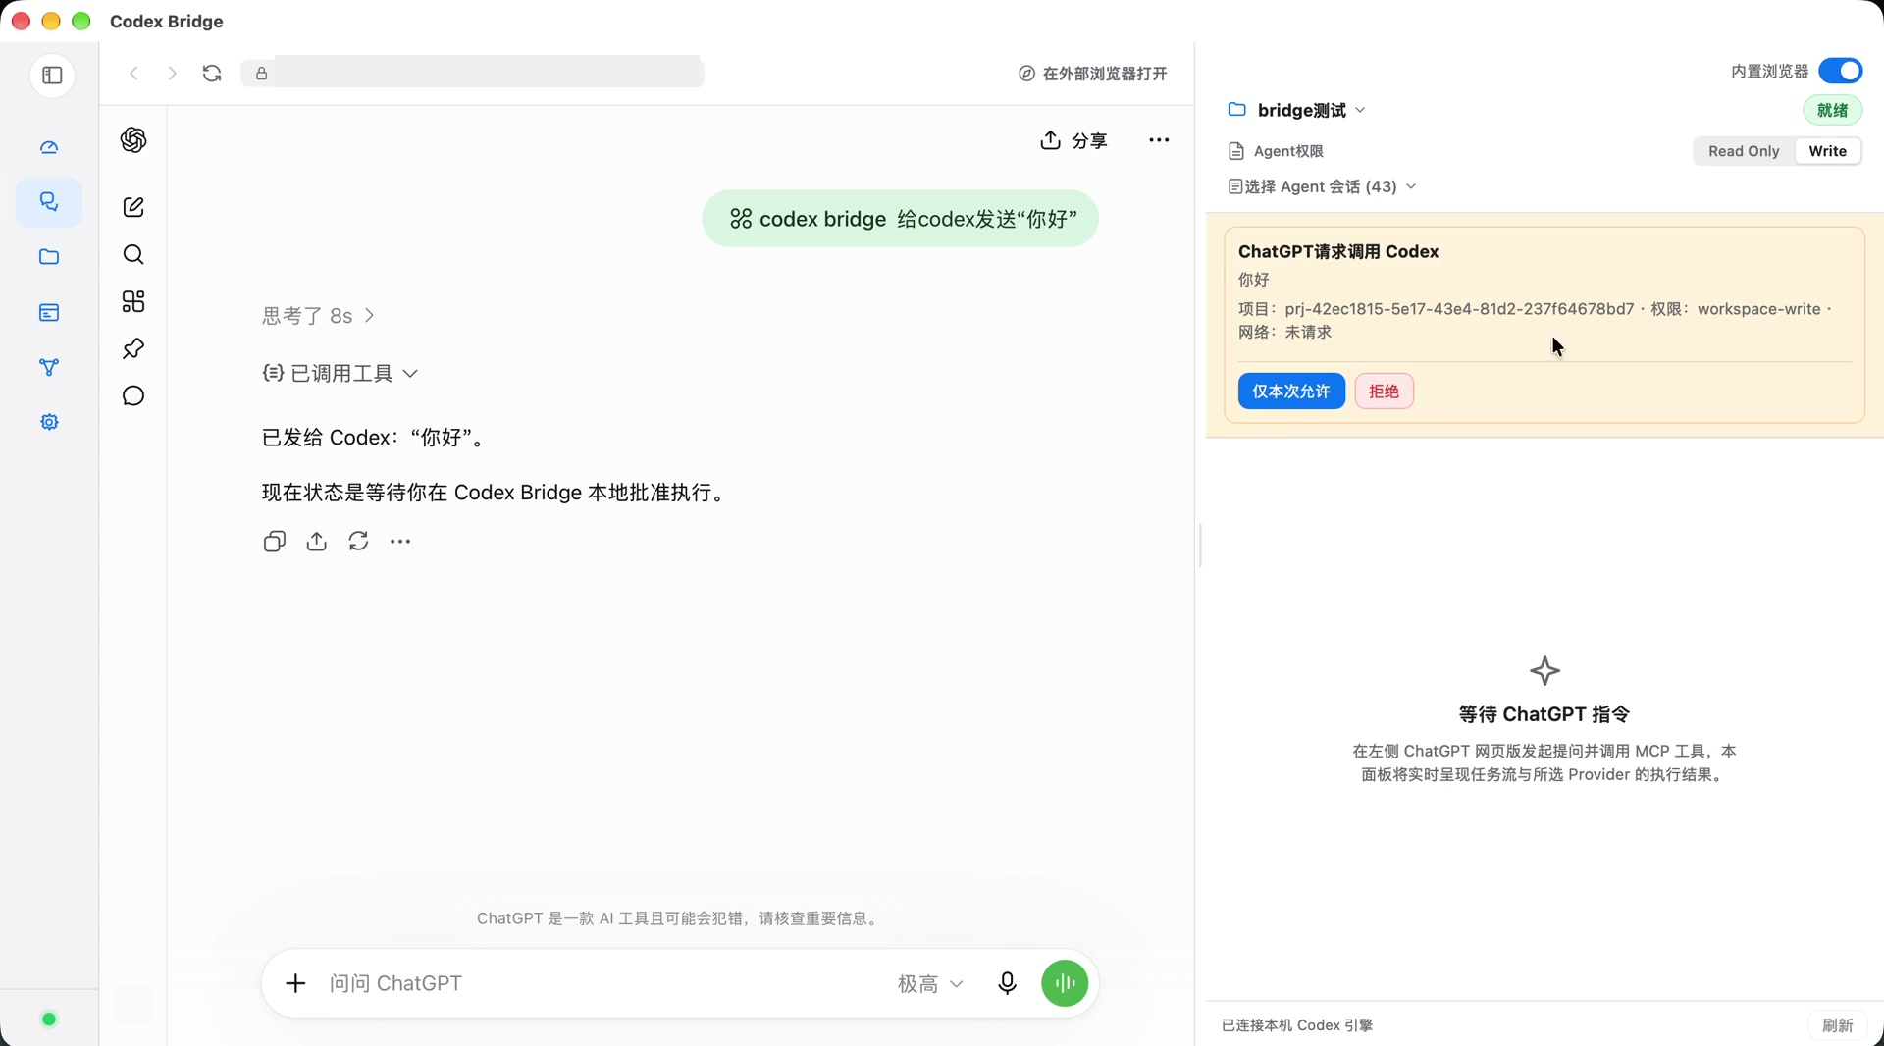Open the branch graph icon in sidebar

click(49, 367)
